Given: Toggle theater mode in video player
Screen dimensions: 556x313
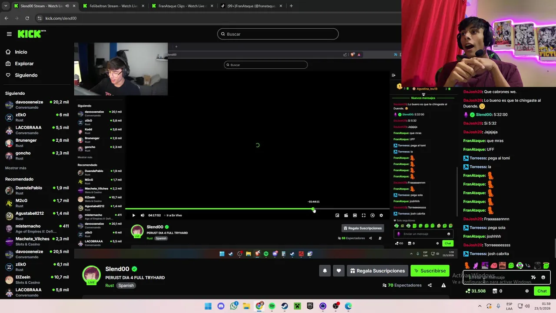Looking at the screenshot, I should click(x=354, y=215).
